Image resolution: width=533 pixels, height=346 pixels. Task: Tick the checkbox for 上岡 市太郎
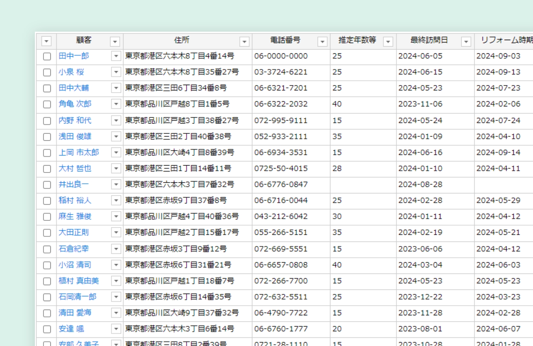point(47,153)
